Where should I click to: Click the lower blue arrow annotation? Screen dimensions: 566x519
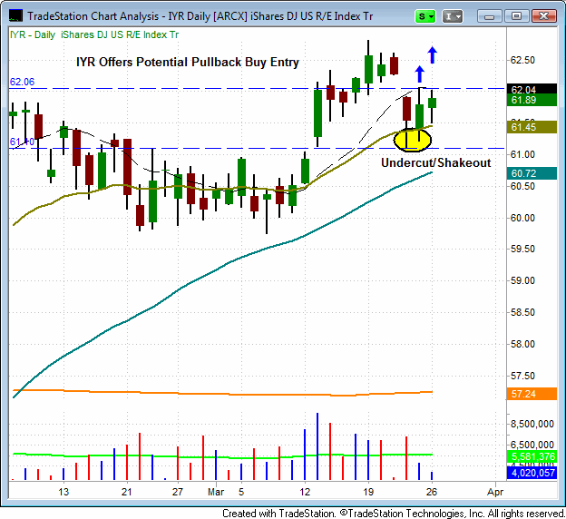click(419, 73)
